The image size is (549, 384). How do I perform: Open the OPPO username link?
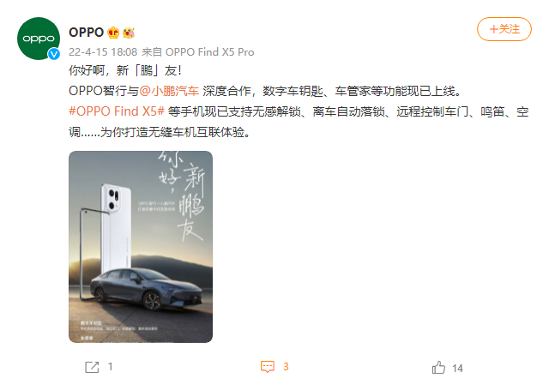tap(86, 33)
